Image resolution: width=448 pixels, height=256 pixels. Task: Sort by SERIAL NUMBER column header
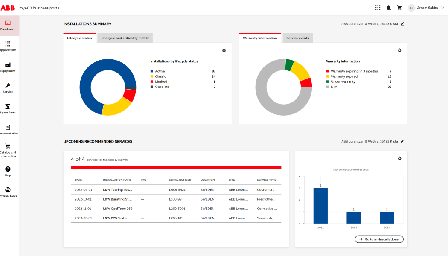coord(180,180)
